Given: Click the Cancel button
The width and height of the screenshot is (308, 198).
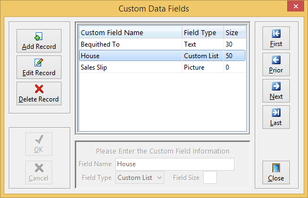Looking at the screenshot, I should click(38, 172).
